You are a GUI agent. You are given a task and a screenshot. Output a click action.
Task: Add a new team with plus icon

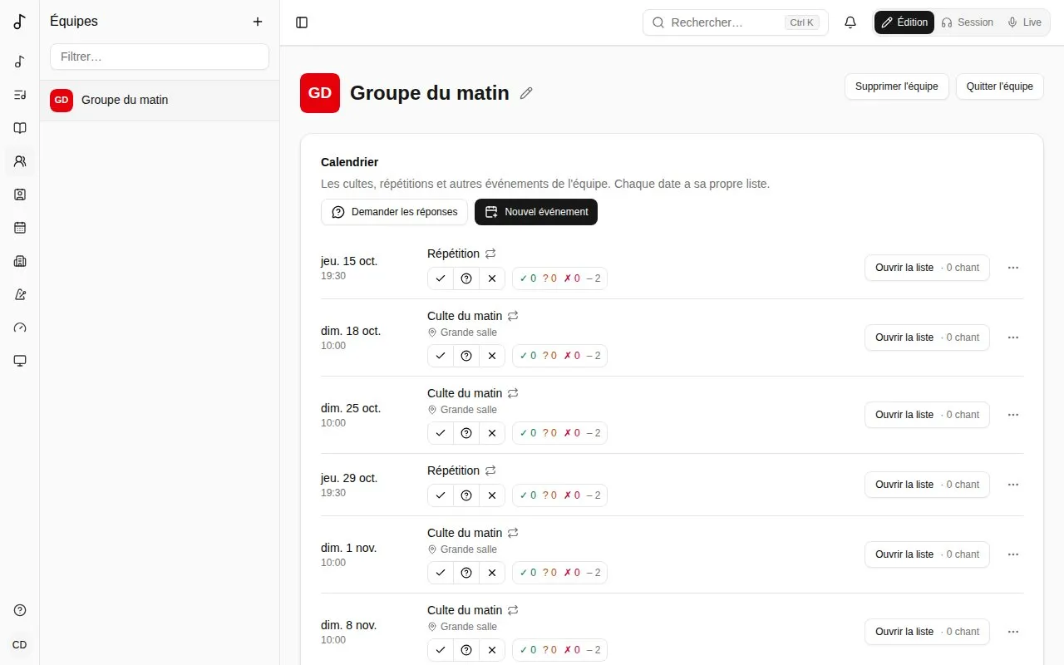258,22
